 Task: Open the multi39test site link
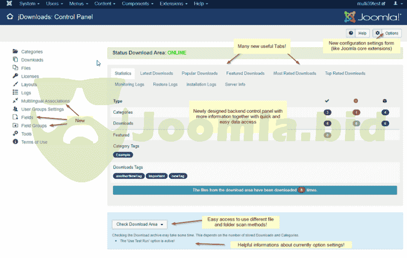pos(369,4)
